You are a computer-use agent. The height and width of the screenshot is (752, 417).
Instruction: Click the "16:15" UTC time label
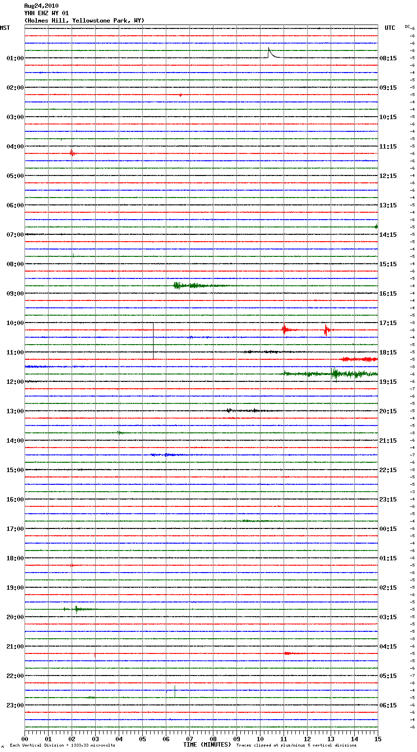(x=388, y=294)
